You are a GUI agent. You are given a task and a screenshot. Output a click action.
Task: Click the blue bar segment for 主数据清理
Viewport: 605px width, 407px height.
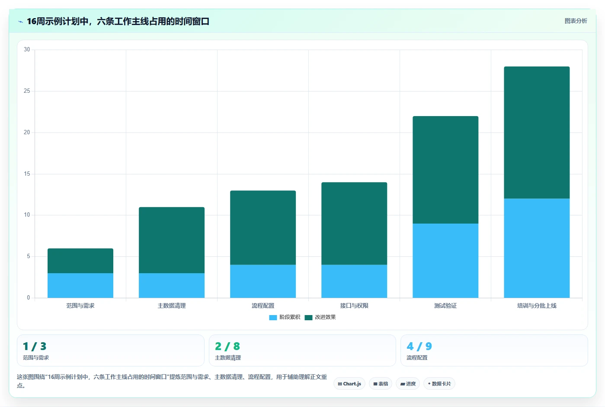(x=172, y=285)
